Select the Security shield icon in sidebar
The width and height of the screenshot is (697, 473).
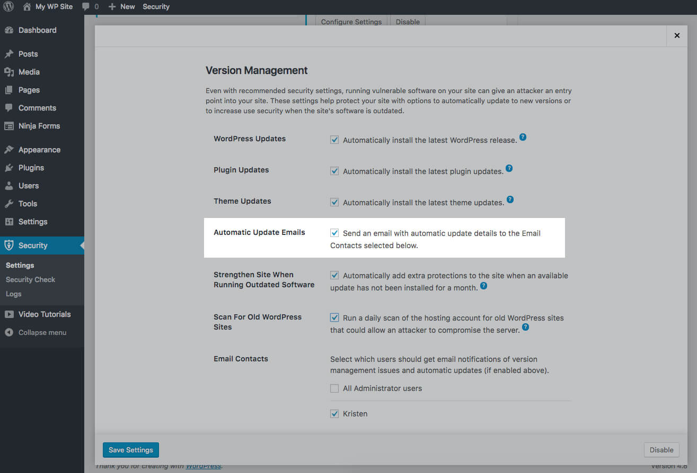point(10,245)
